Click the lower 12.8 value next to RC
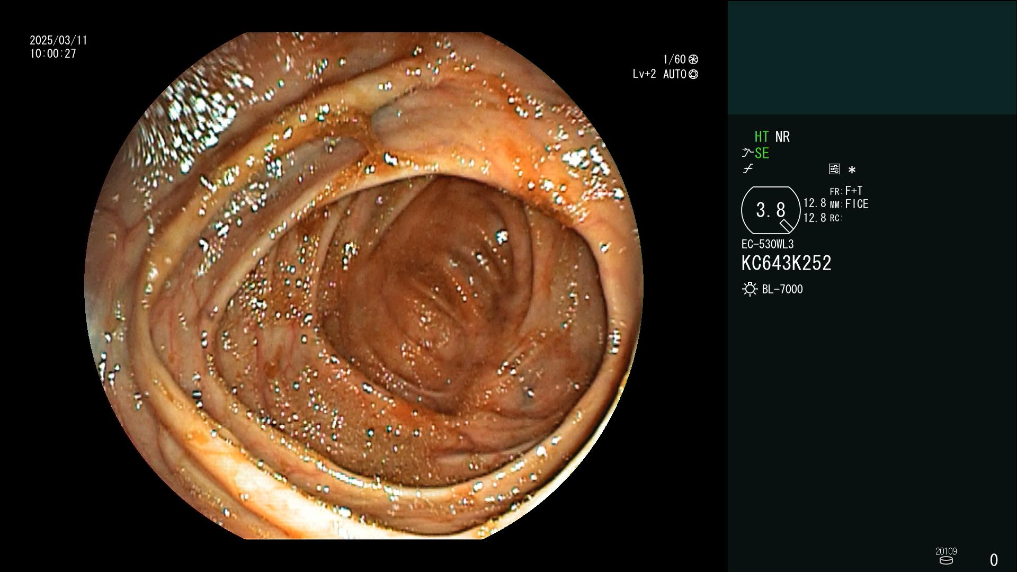1017x572 pixels. (x=815, y=218)
